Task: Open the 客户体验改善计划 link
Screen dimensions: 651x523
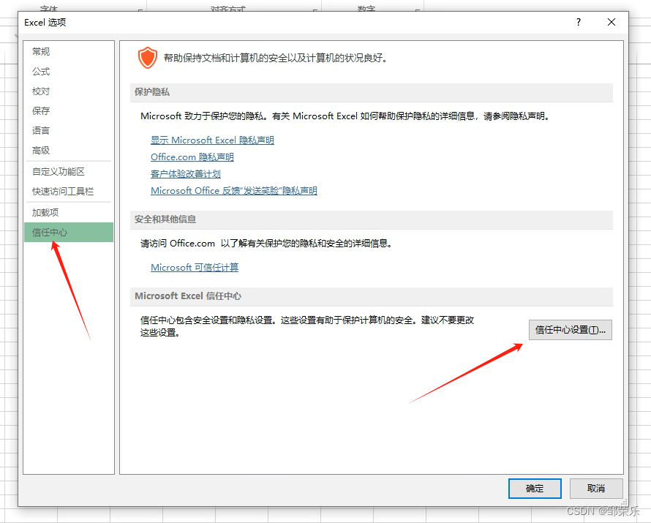Action: 186,174
